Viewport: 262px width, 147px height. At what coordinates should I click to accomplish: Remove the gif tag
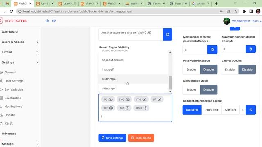(160, 99)
